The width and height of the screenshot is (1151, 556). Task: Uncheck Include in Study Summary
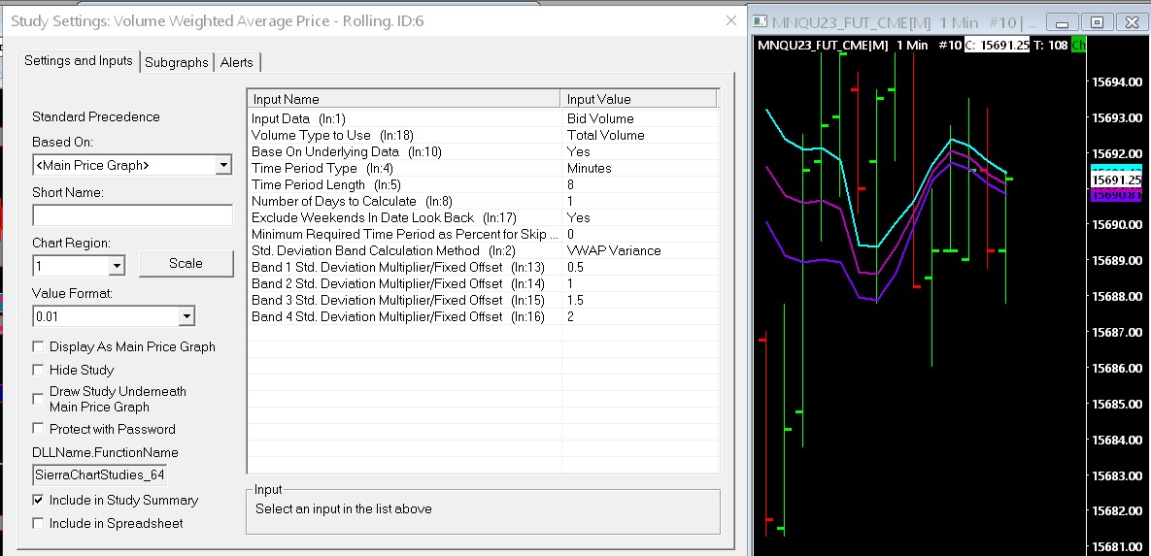38,500
